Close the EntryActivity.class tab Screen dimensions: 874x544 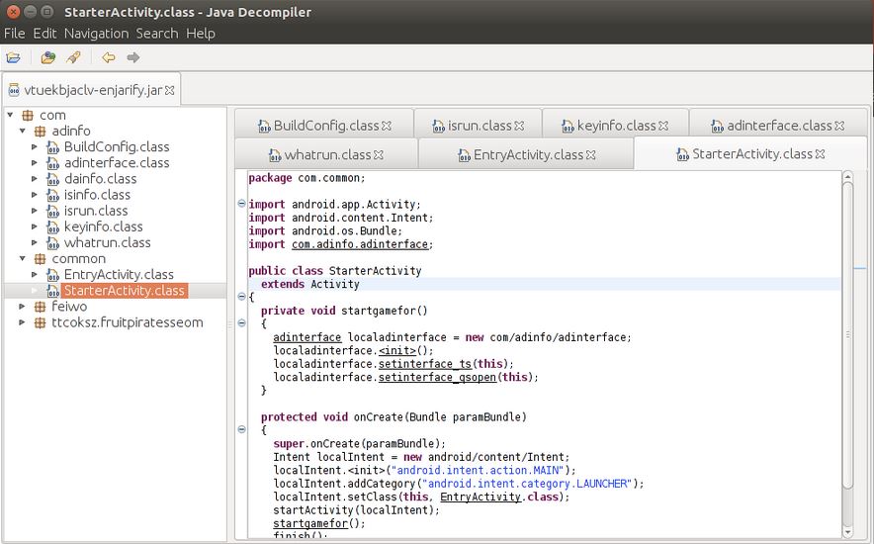click(591, 155)
